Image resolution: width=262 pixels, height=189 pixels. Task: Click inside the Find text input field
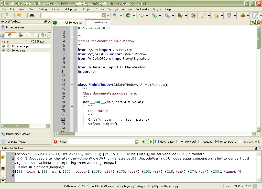[101, 142]
